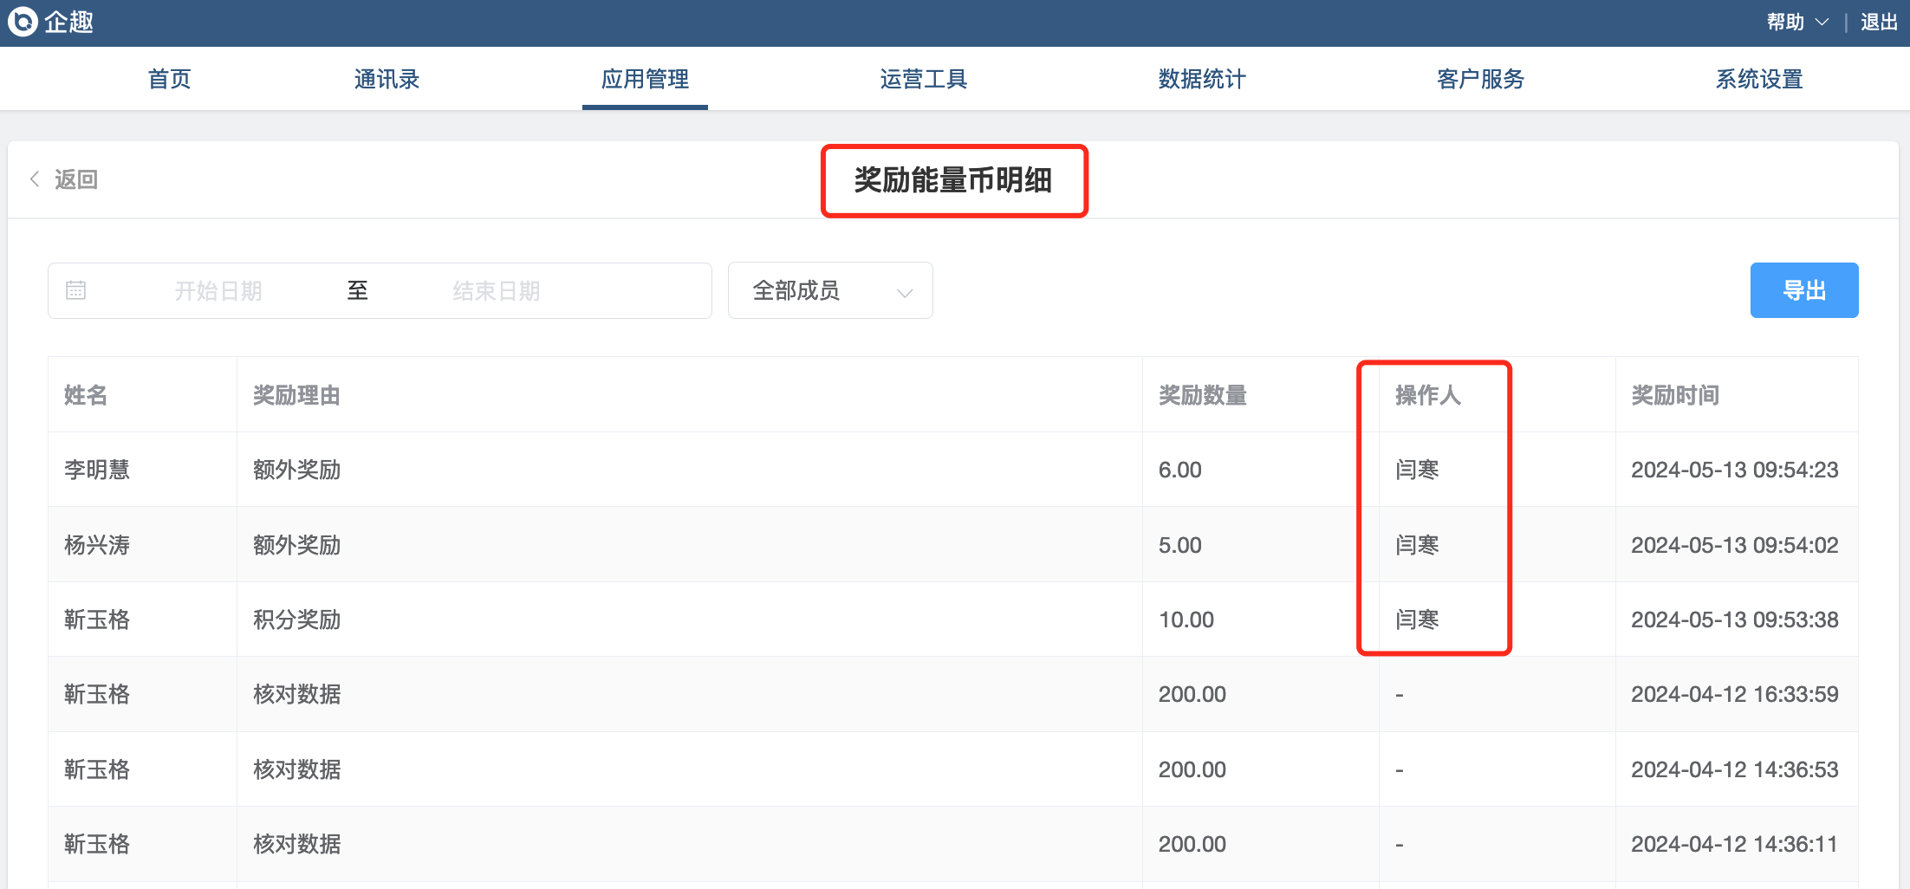1910x889 pixels.
Task: Click the 企趣 logo icon
Action: coord(23,22)
